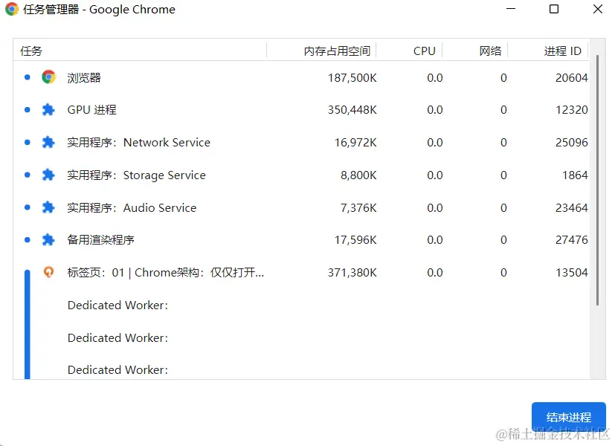
Task: Click the puzzle icon beside GPU 进程
Action: coord(49,110)
